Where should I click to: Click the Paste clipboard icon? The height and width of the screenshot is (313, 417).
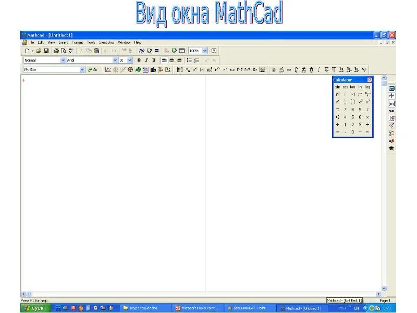96,51
